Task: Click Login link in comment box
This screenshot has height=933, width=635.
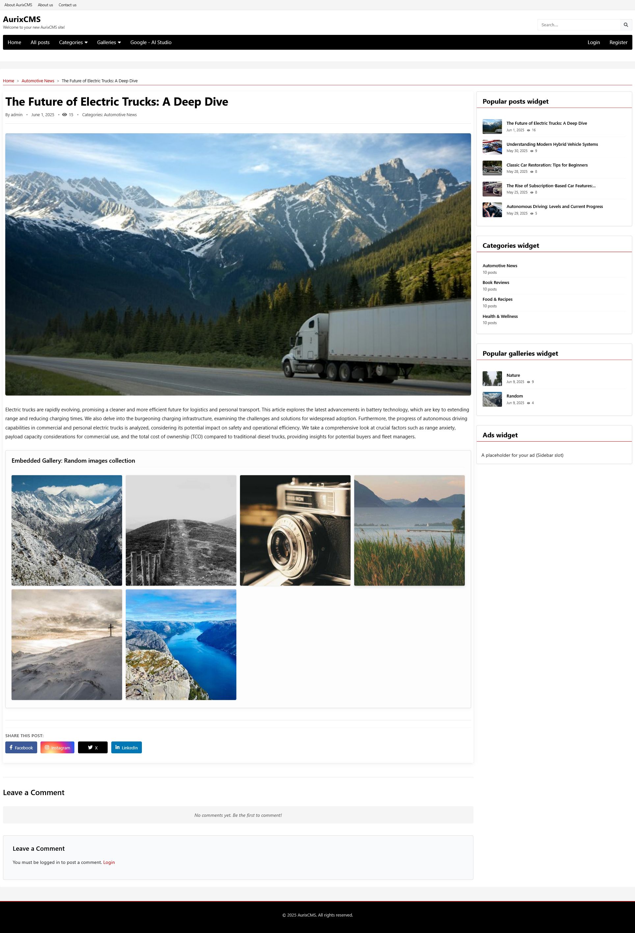Action: pyautogui.click(x=109, y=862)
